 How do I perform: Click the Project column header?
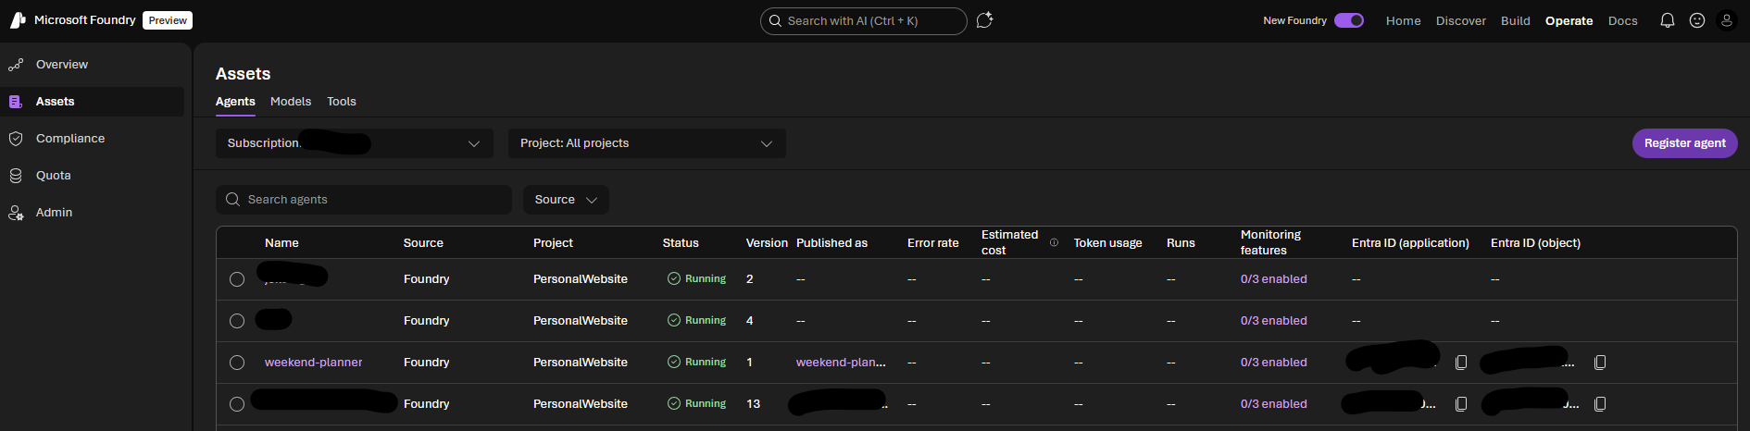[x=553, y=243]
